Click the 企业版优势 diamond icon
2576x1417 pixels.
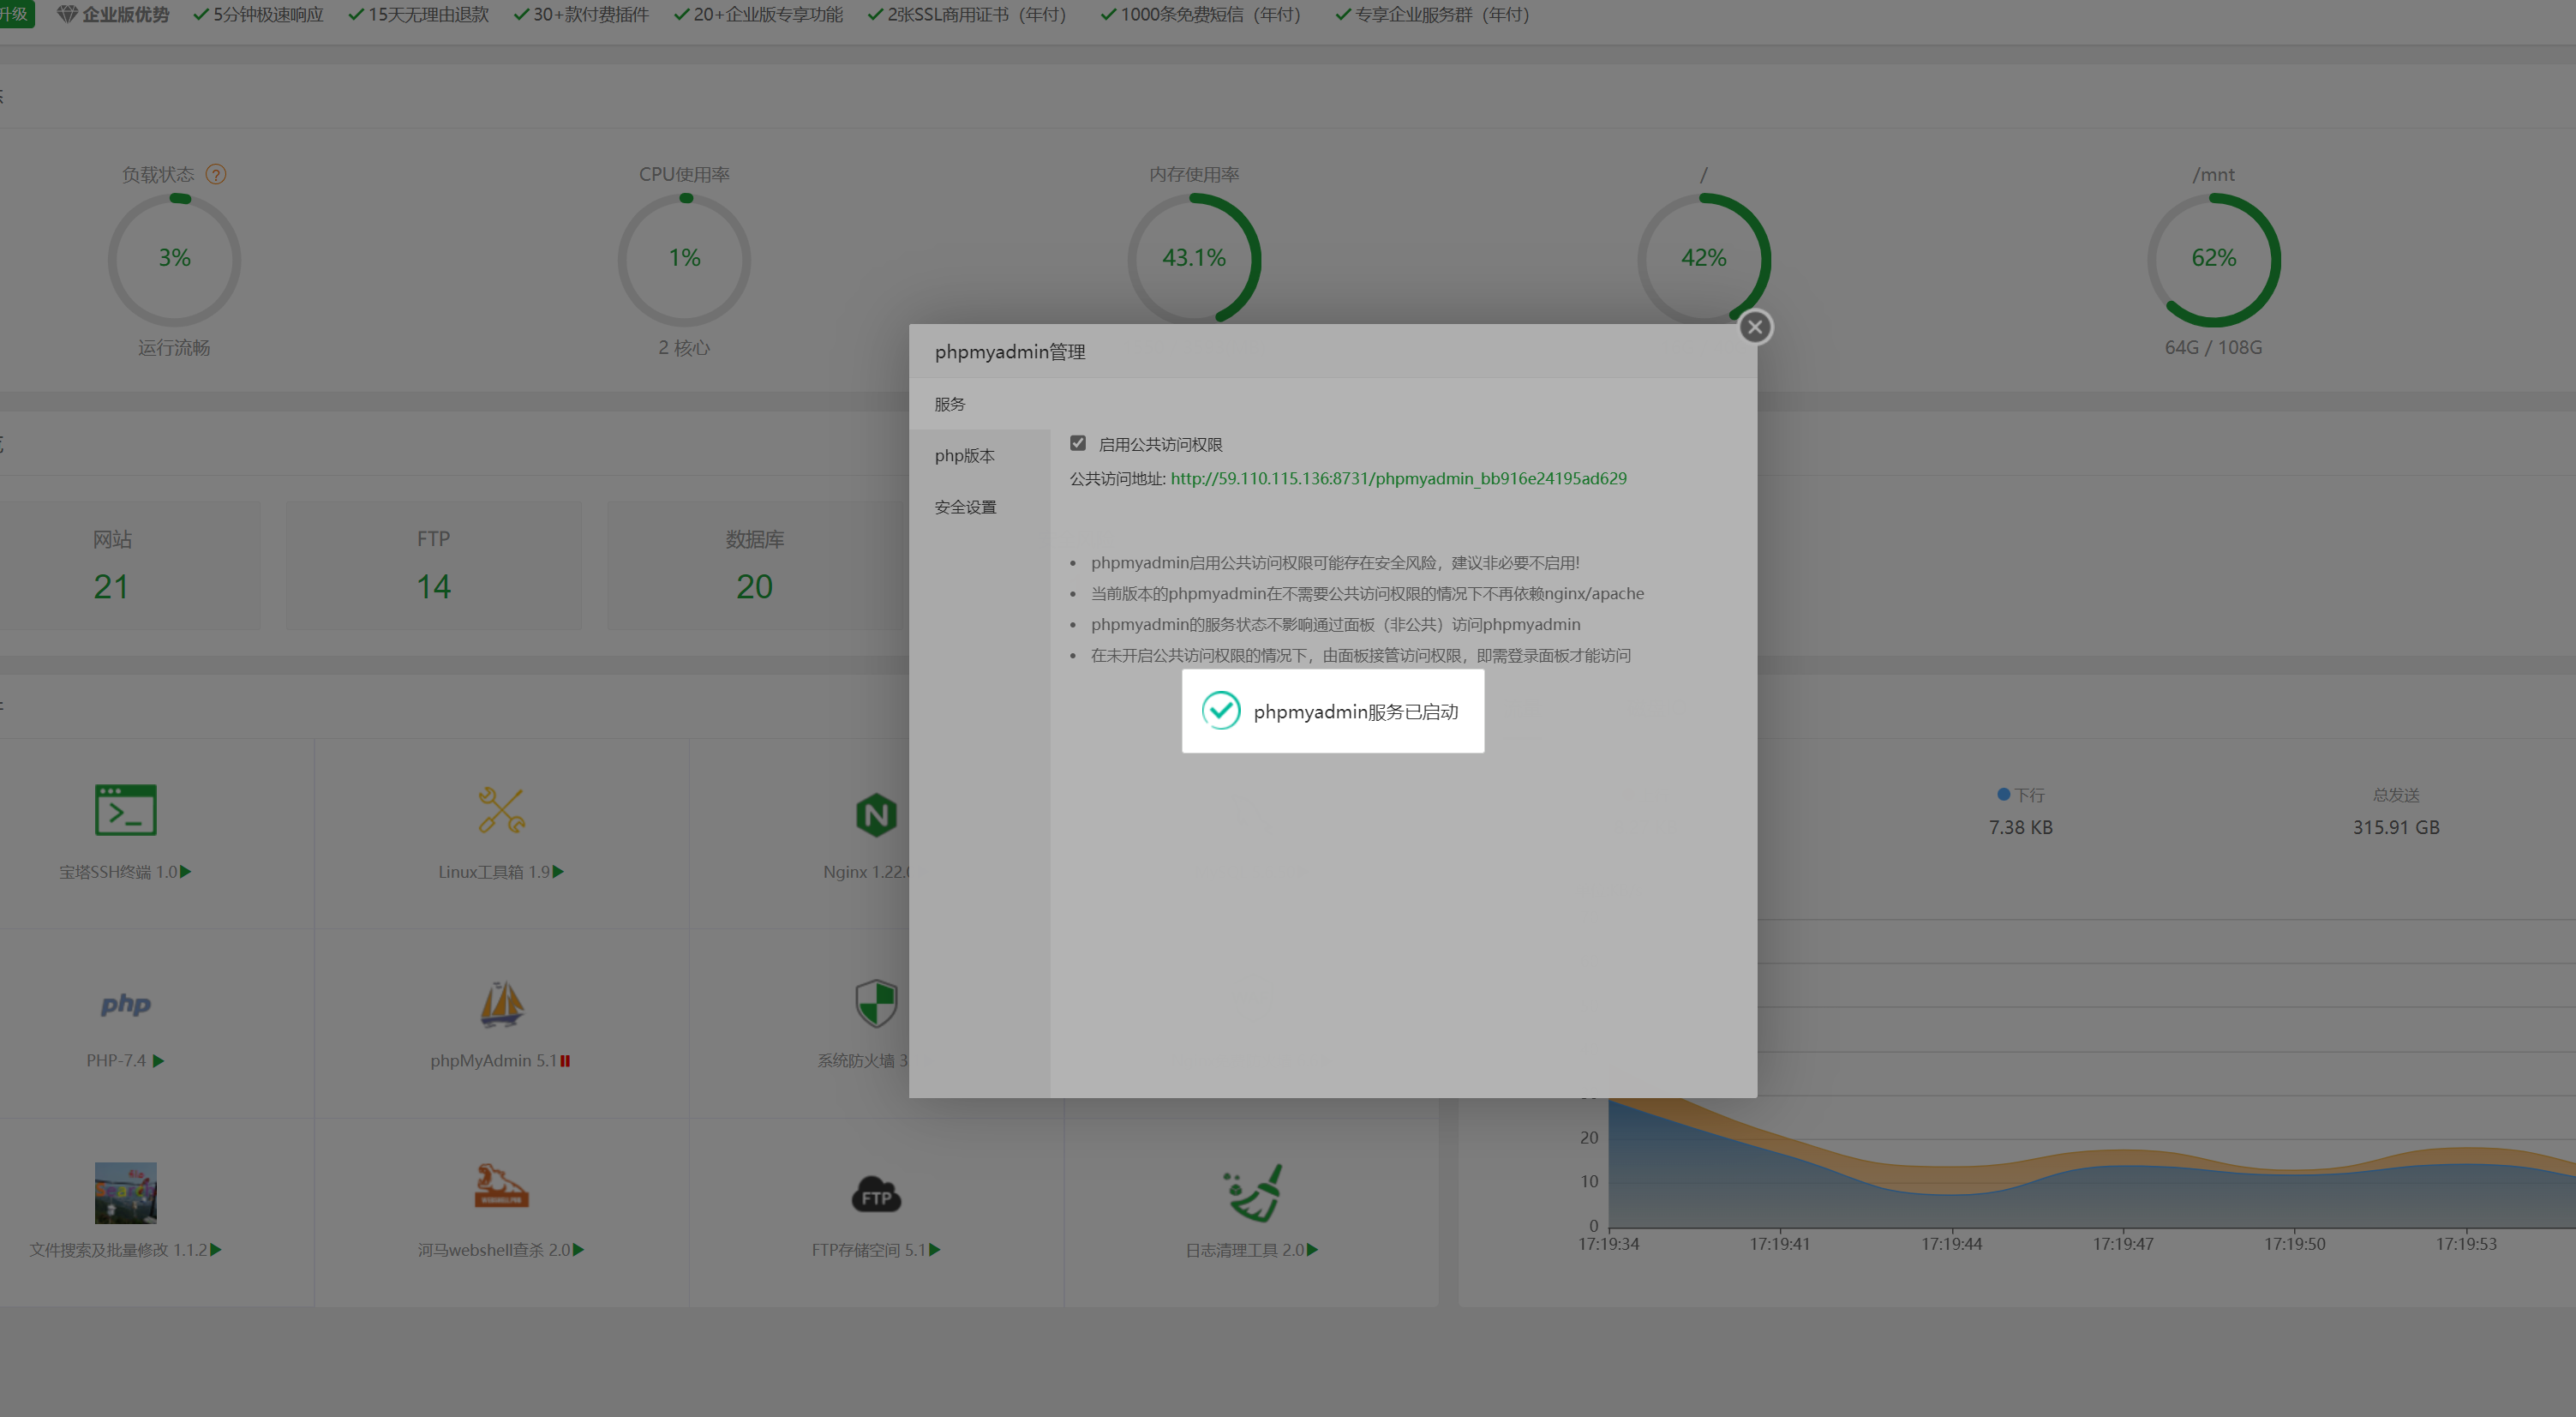(67, 14)
